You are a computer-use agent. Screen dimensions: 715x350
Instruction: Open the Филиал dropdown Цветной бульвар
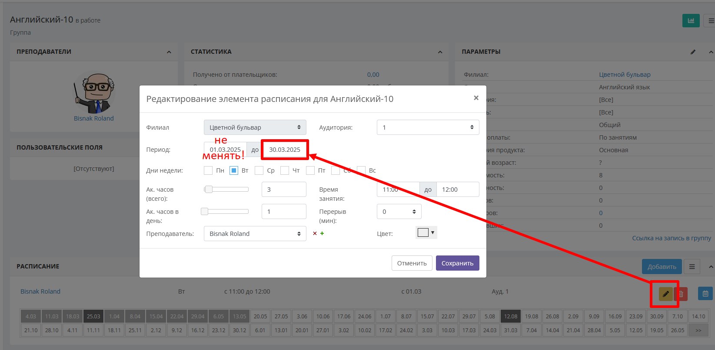tap(255, 128)
